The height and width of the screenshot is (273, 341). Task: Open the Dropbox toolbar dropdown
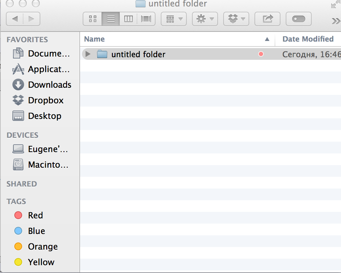(236, 19)
